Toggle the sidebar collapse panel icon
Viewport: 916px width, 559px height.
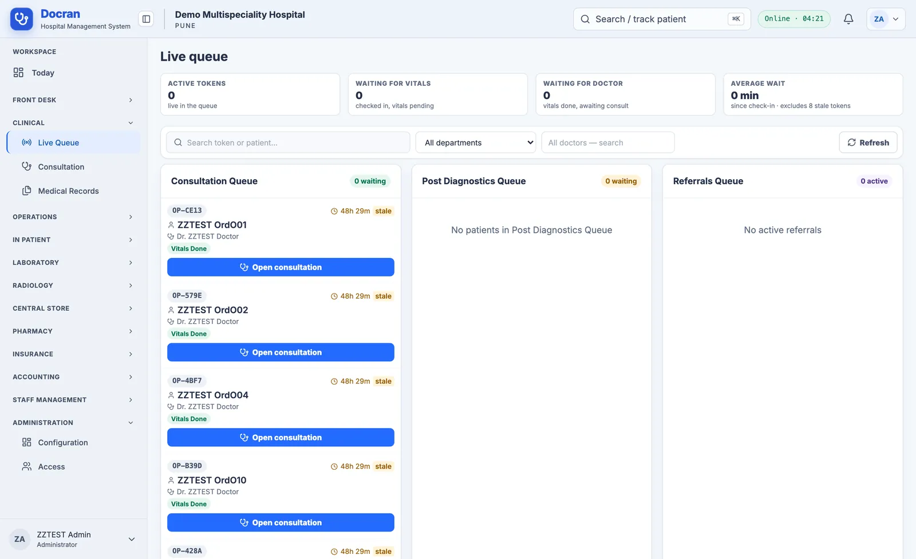147,19
